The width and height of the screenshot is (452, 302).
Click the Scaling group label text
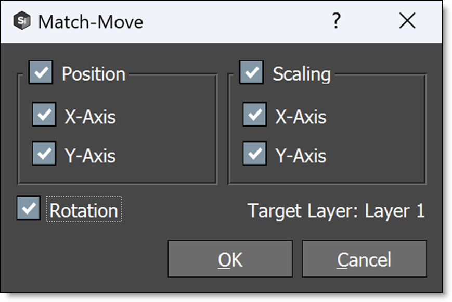[x=302, y=74]
